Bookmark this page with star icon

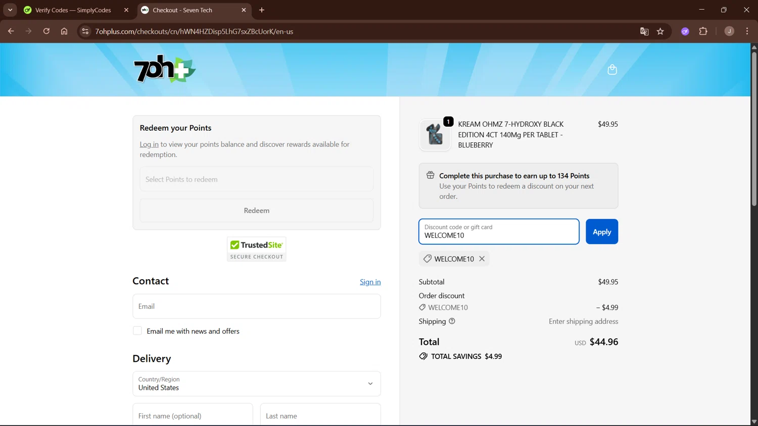click(660, 31)
